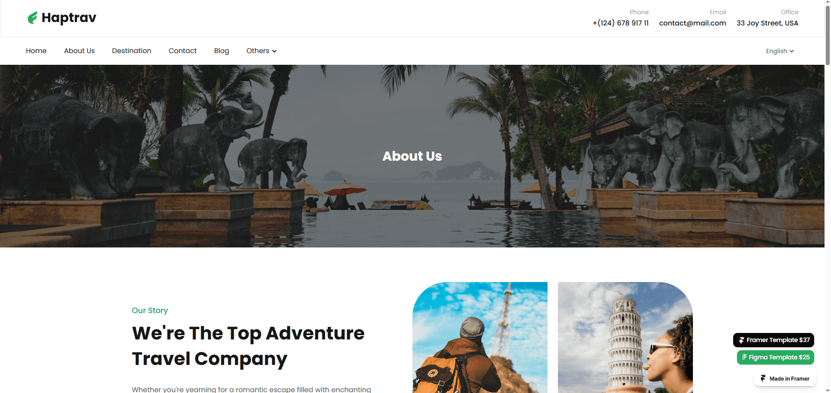Open the Blog page
Screen dimensions: 831x393
click(222, 51)
